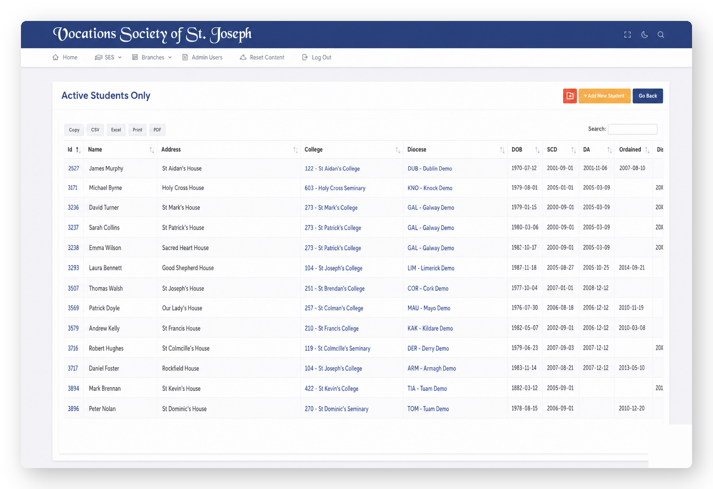This screenshot has height=489, width=713.
Task: Open DUB - Dublin Demo diocese link
Action: coord(429,169)
